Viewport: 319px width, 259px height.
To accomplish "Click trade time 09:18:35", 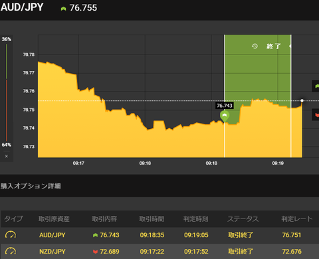I will tap(152, 235).
